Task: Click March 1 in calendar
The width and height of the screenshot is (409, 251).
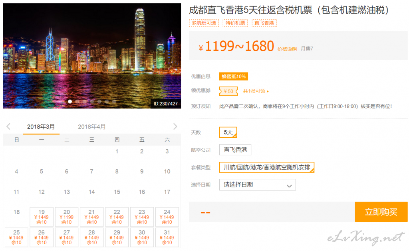Action: 117,151
